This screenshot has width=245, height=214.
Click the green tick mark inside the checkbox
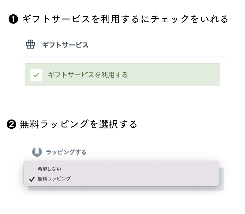click(36, 75)
